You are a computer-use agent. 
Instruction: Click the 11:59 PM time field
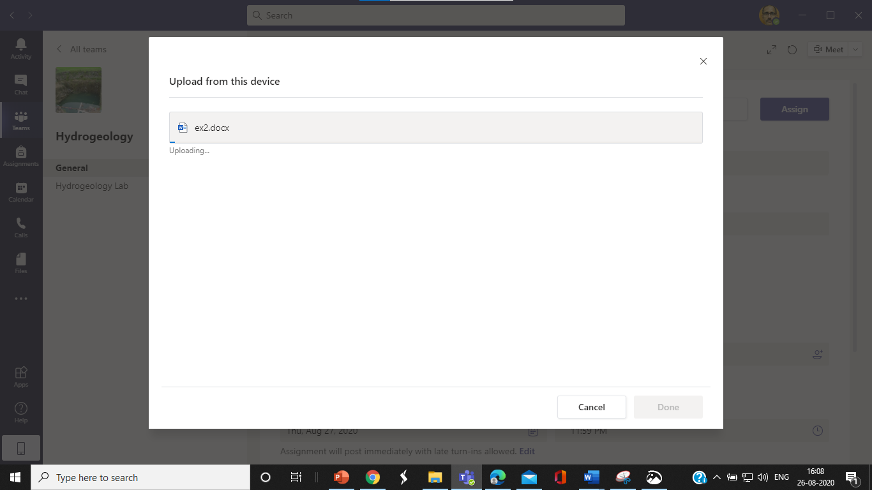coord(691,431)
